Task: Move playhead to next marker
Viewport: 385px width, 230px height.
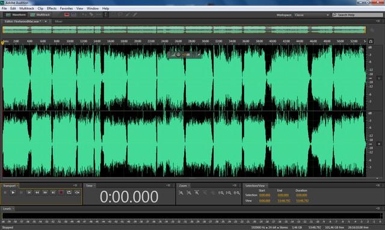Action: [x=53, y=193]
